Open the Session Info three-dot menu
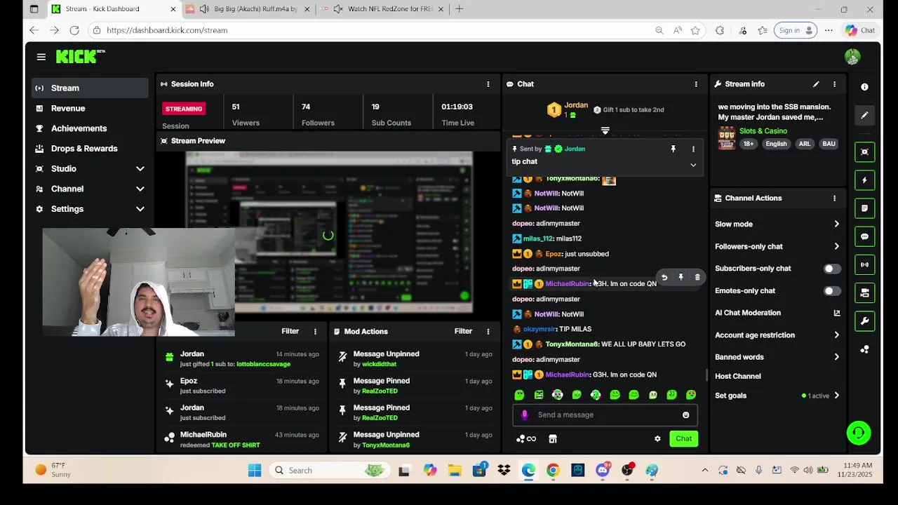 point(488,84)
